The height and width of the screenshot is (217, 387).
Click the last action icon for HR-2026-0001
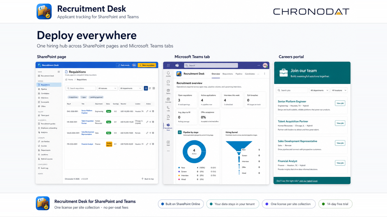pos(153,122)
